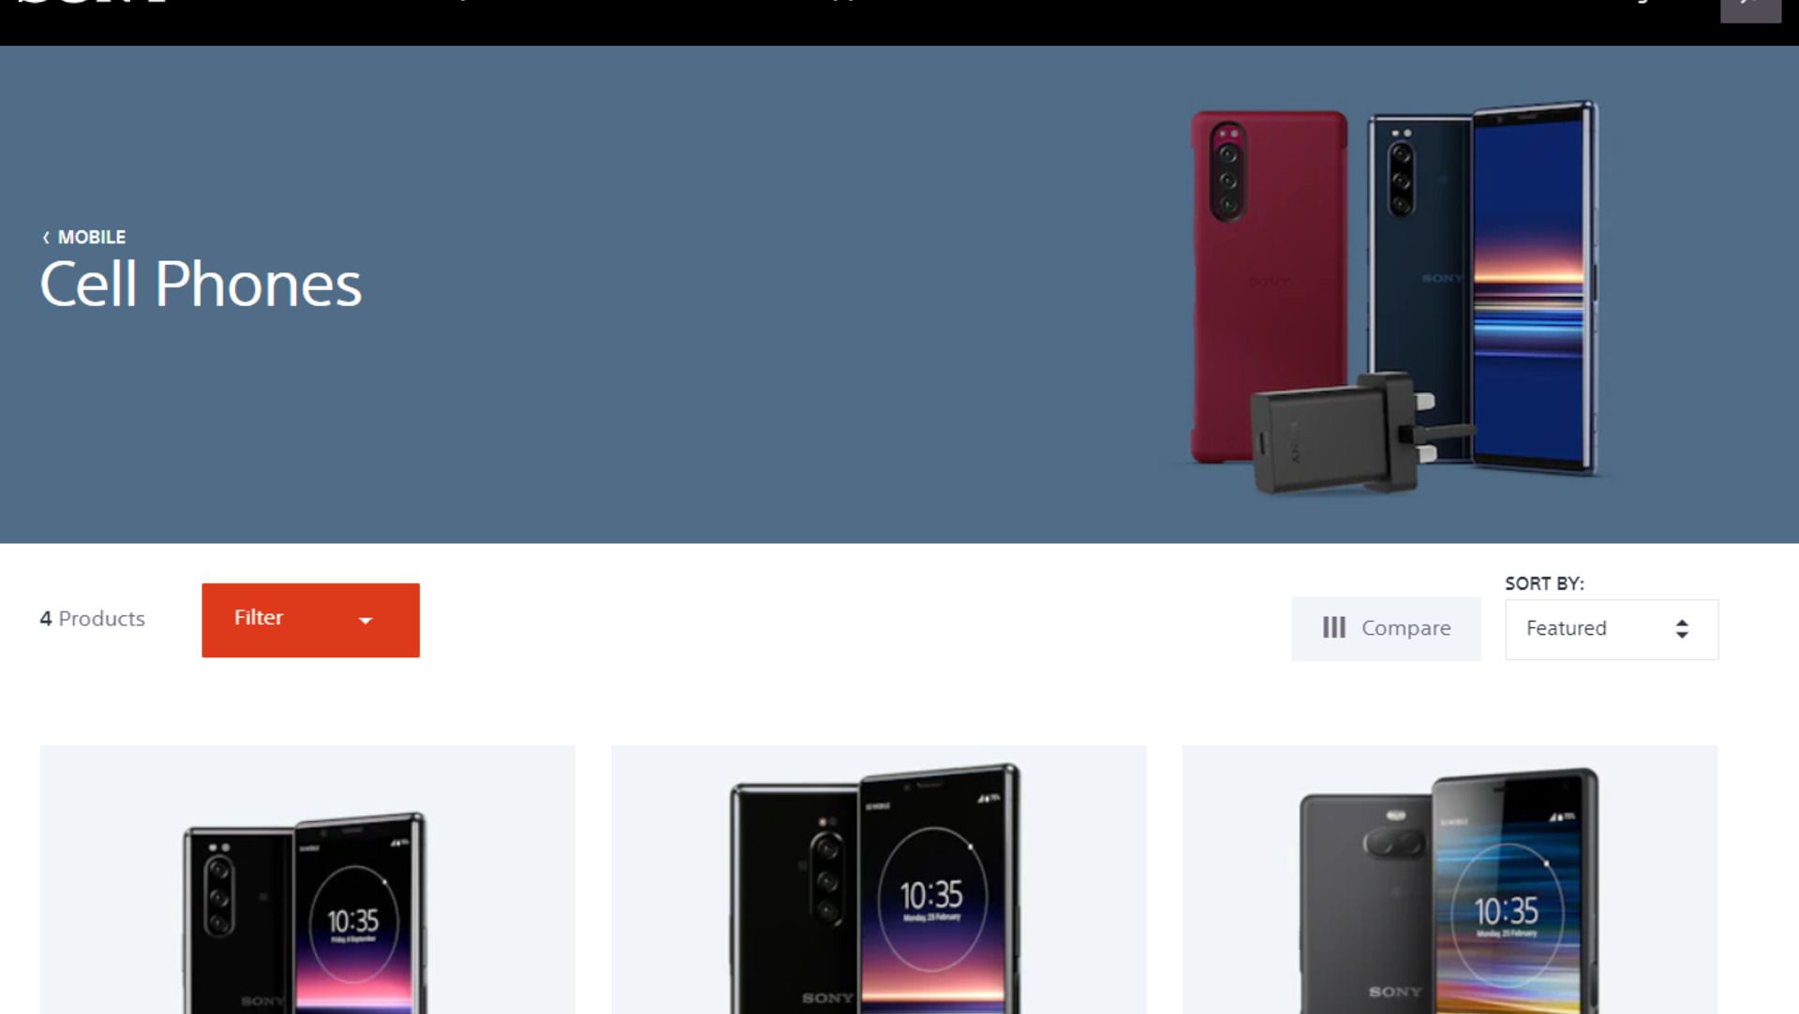The image size is (1799, 1014).
Task: Click the back chevron beside MOBILE
Action: (x=46, y=238)
